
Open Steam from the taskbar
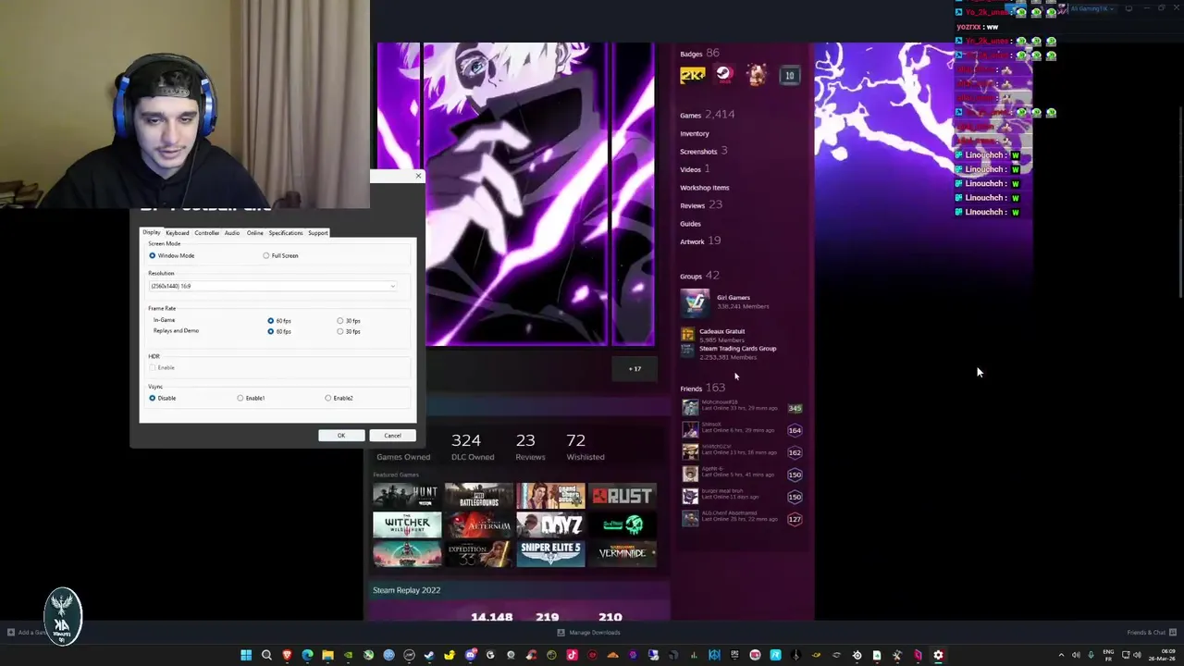[429, 655]
